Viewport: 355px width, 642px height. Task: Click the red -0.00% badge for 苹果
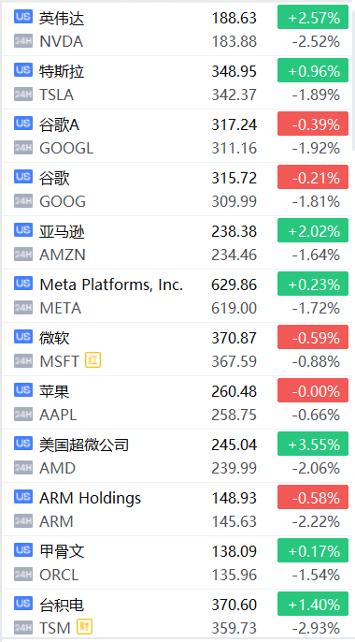pos(313,390)
